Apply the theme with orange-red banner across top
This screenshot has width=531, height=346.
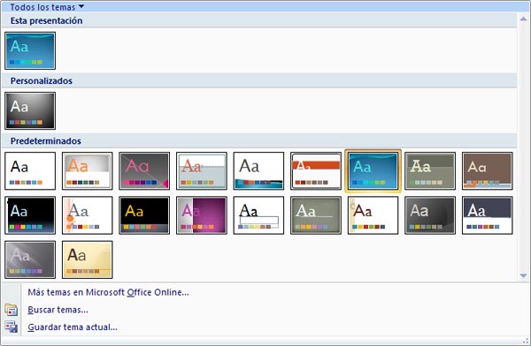coord(316,171)
